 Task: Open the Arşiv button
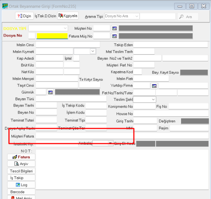coord(21,164)
